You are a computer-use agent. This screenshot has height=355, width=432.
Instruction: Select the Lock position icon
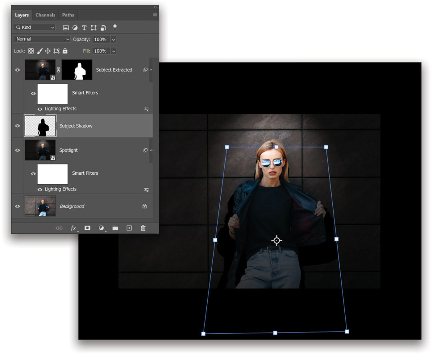click(48, 51)
